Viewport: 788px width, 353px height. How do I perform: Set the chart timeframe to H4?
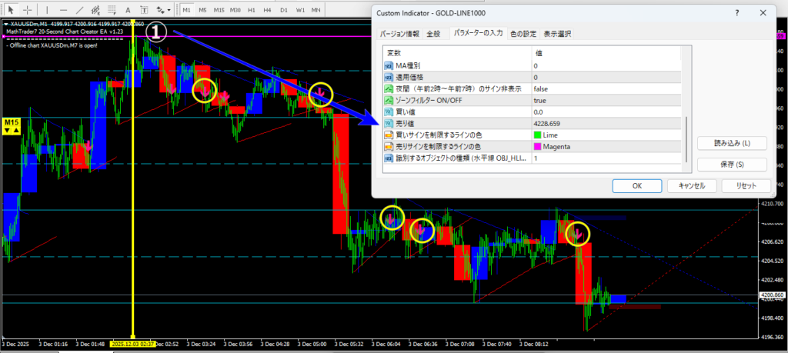click(269, 9)
